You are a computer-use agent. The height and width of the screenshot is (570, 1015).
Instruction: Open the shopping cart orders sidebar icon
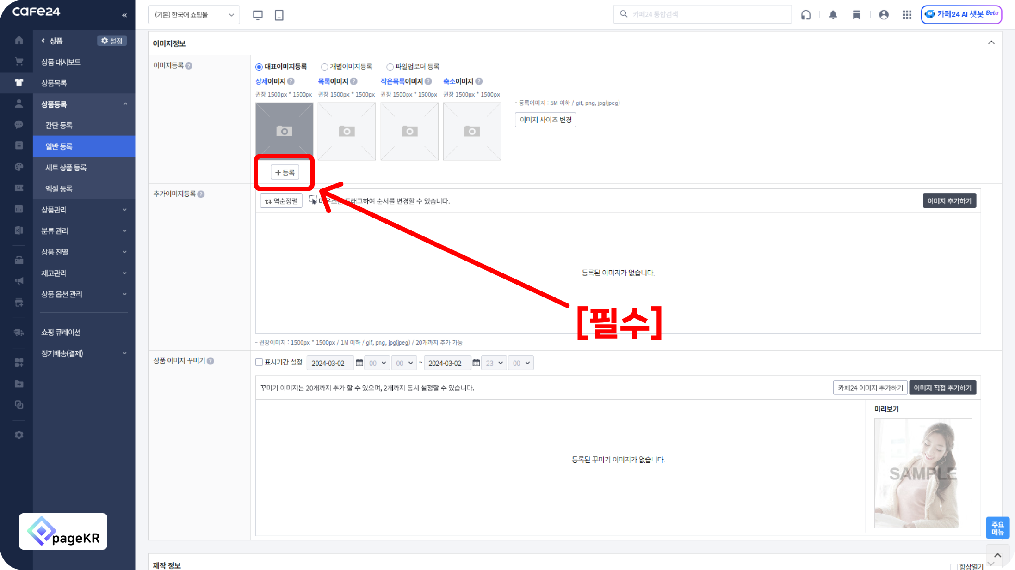click(x=19, y=61)
